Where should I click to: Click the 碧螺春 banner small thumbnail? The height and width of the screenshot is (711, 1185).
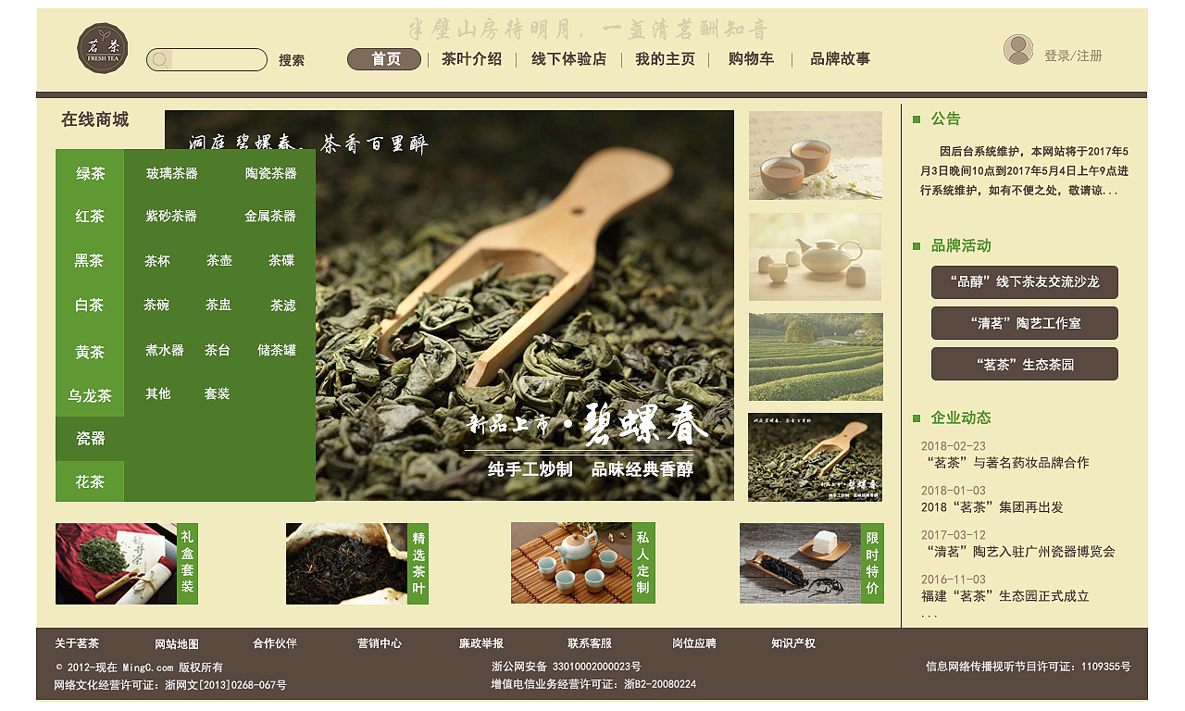click(815, 457)
